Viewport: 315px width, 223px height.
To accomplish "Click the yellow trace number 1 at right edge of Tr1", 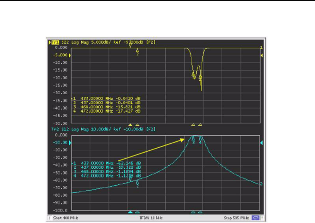I will pos(261,48).
